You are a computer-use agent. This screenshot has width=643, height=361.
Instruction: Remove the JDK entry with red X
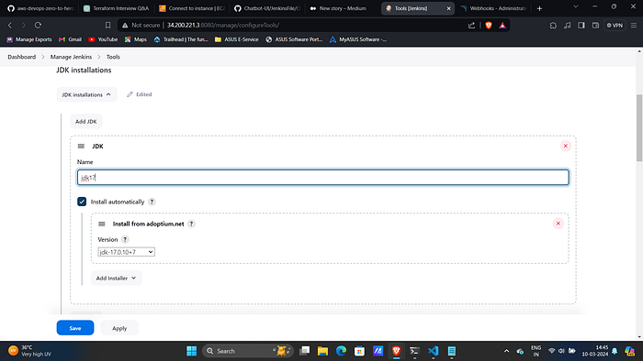(566, 146)
